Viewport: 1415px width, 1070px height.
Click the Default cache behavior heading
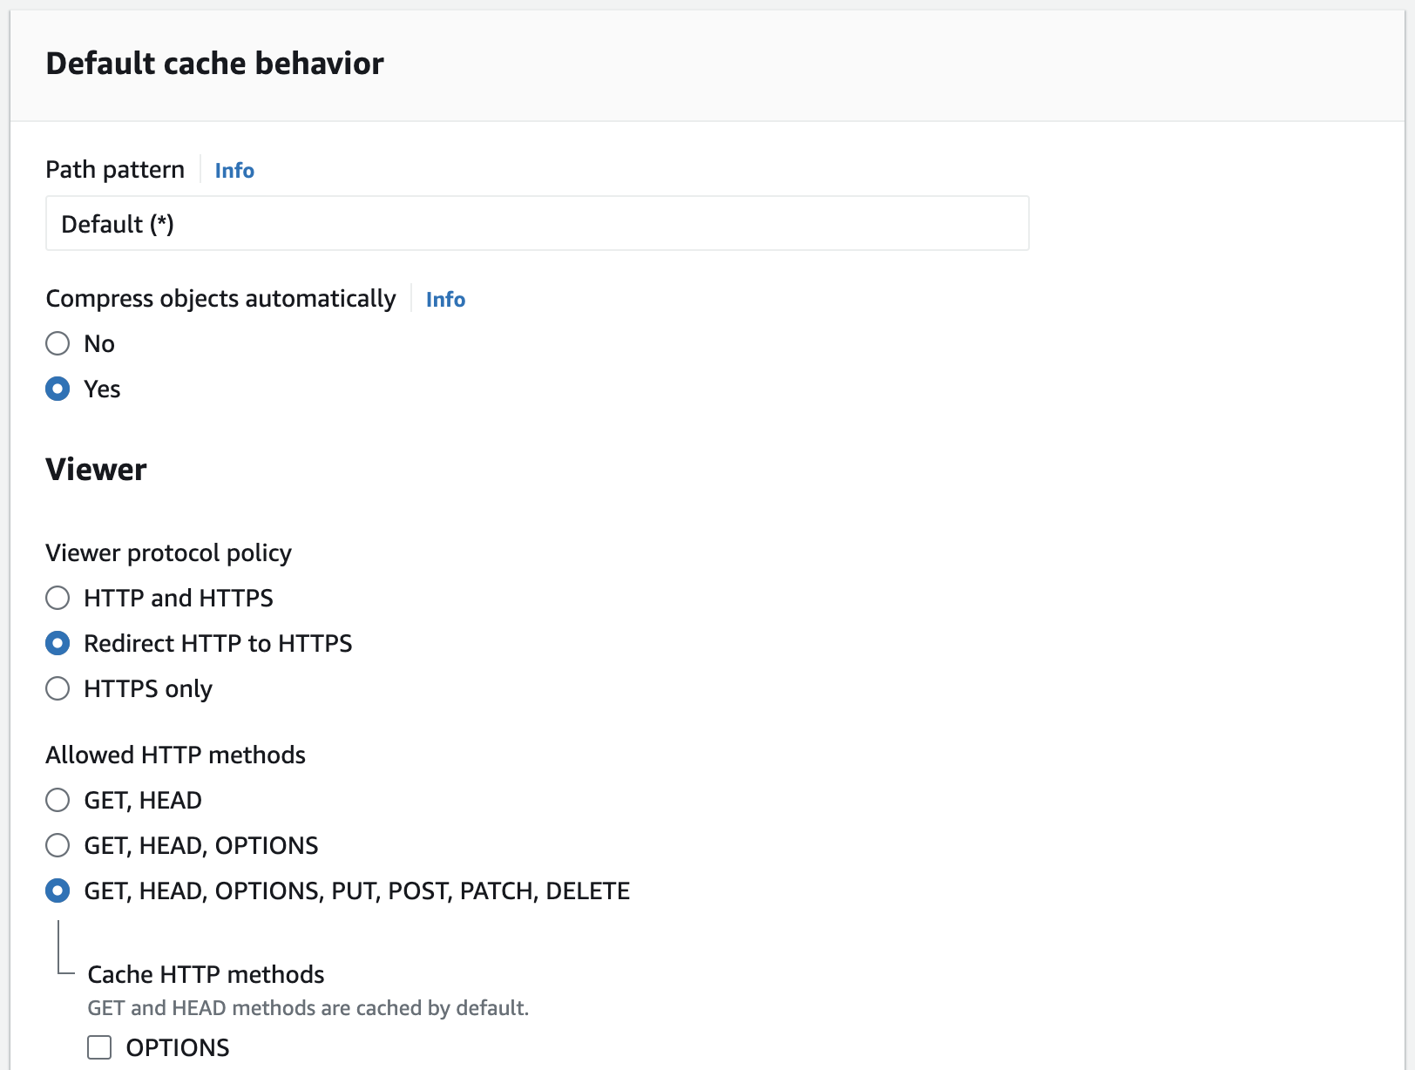[x=214, y=64]
